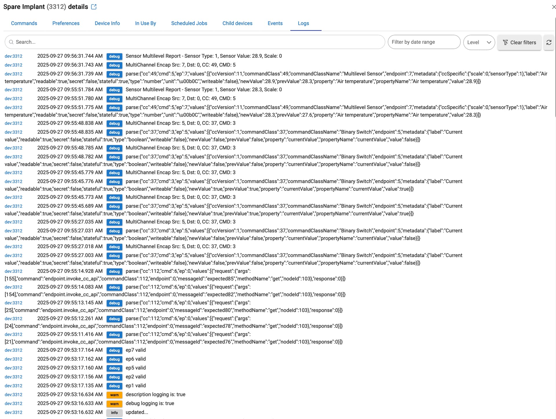556x419 pixels.
Task: Select the Events tab
Action: tap(275, 23)
